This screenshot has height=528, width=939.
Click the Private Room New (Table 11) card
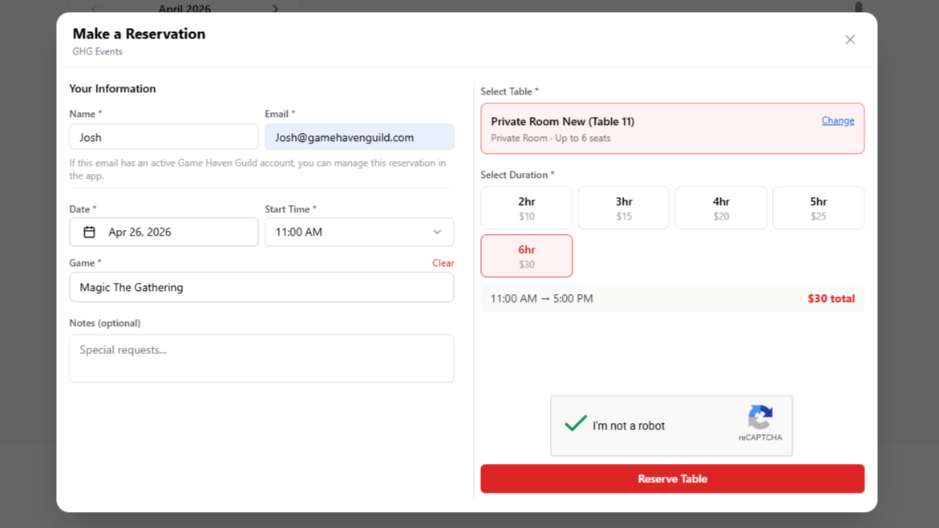[x=673, y=129]
